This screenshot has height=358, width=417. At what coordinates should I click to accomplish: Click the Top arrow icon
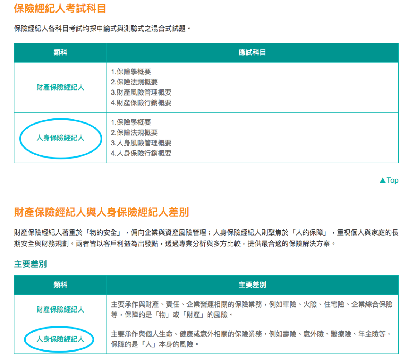[382, 180]
